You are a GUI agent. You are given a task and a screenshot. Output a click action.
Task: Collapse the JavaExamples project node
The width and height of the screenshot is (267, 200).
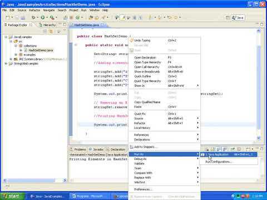[x=6, y=37]
